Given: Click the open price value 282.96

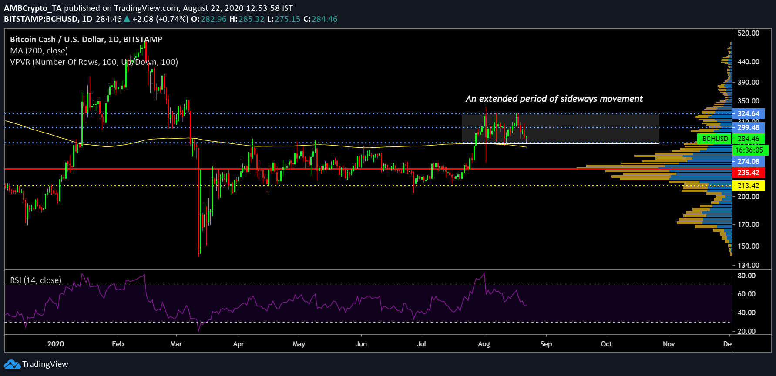Looking at the screenshot, I should click(214, 19).
